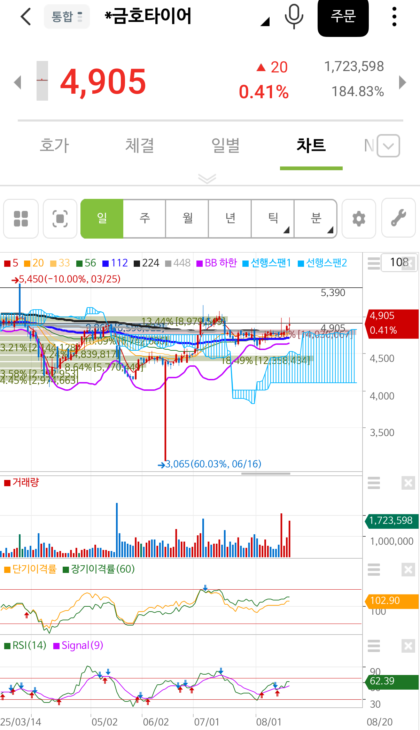This screenshot has width=420, height=730.
Task: Tap the 07/01 date axis label
Action: click(x=207, y=722)
